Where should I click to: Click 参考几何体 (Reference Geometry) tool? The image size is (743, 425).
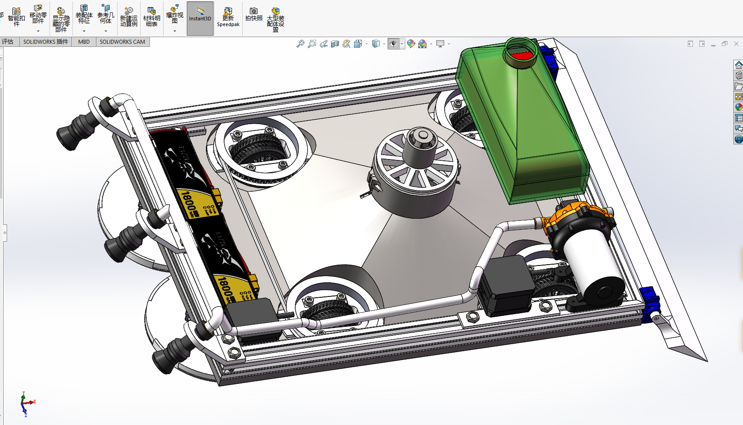click(x=106, y=15)
